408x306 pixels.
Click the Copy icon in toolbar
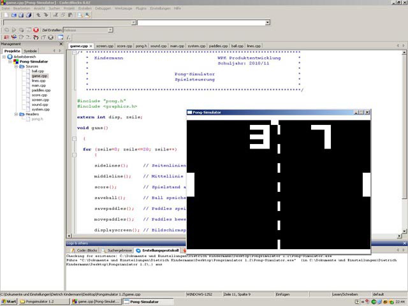(x=63, y=15)
